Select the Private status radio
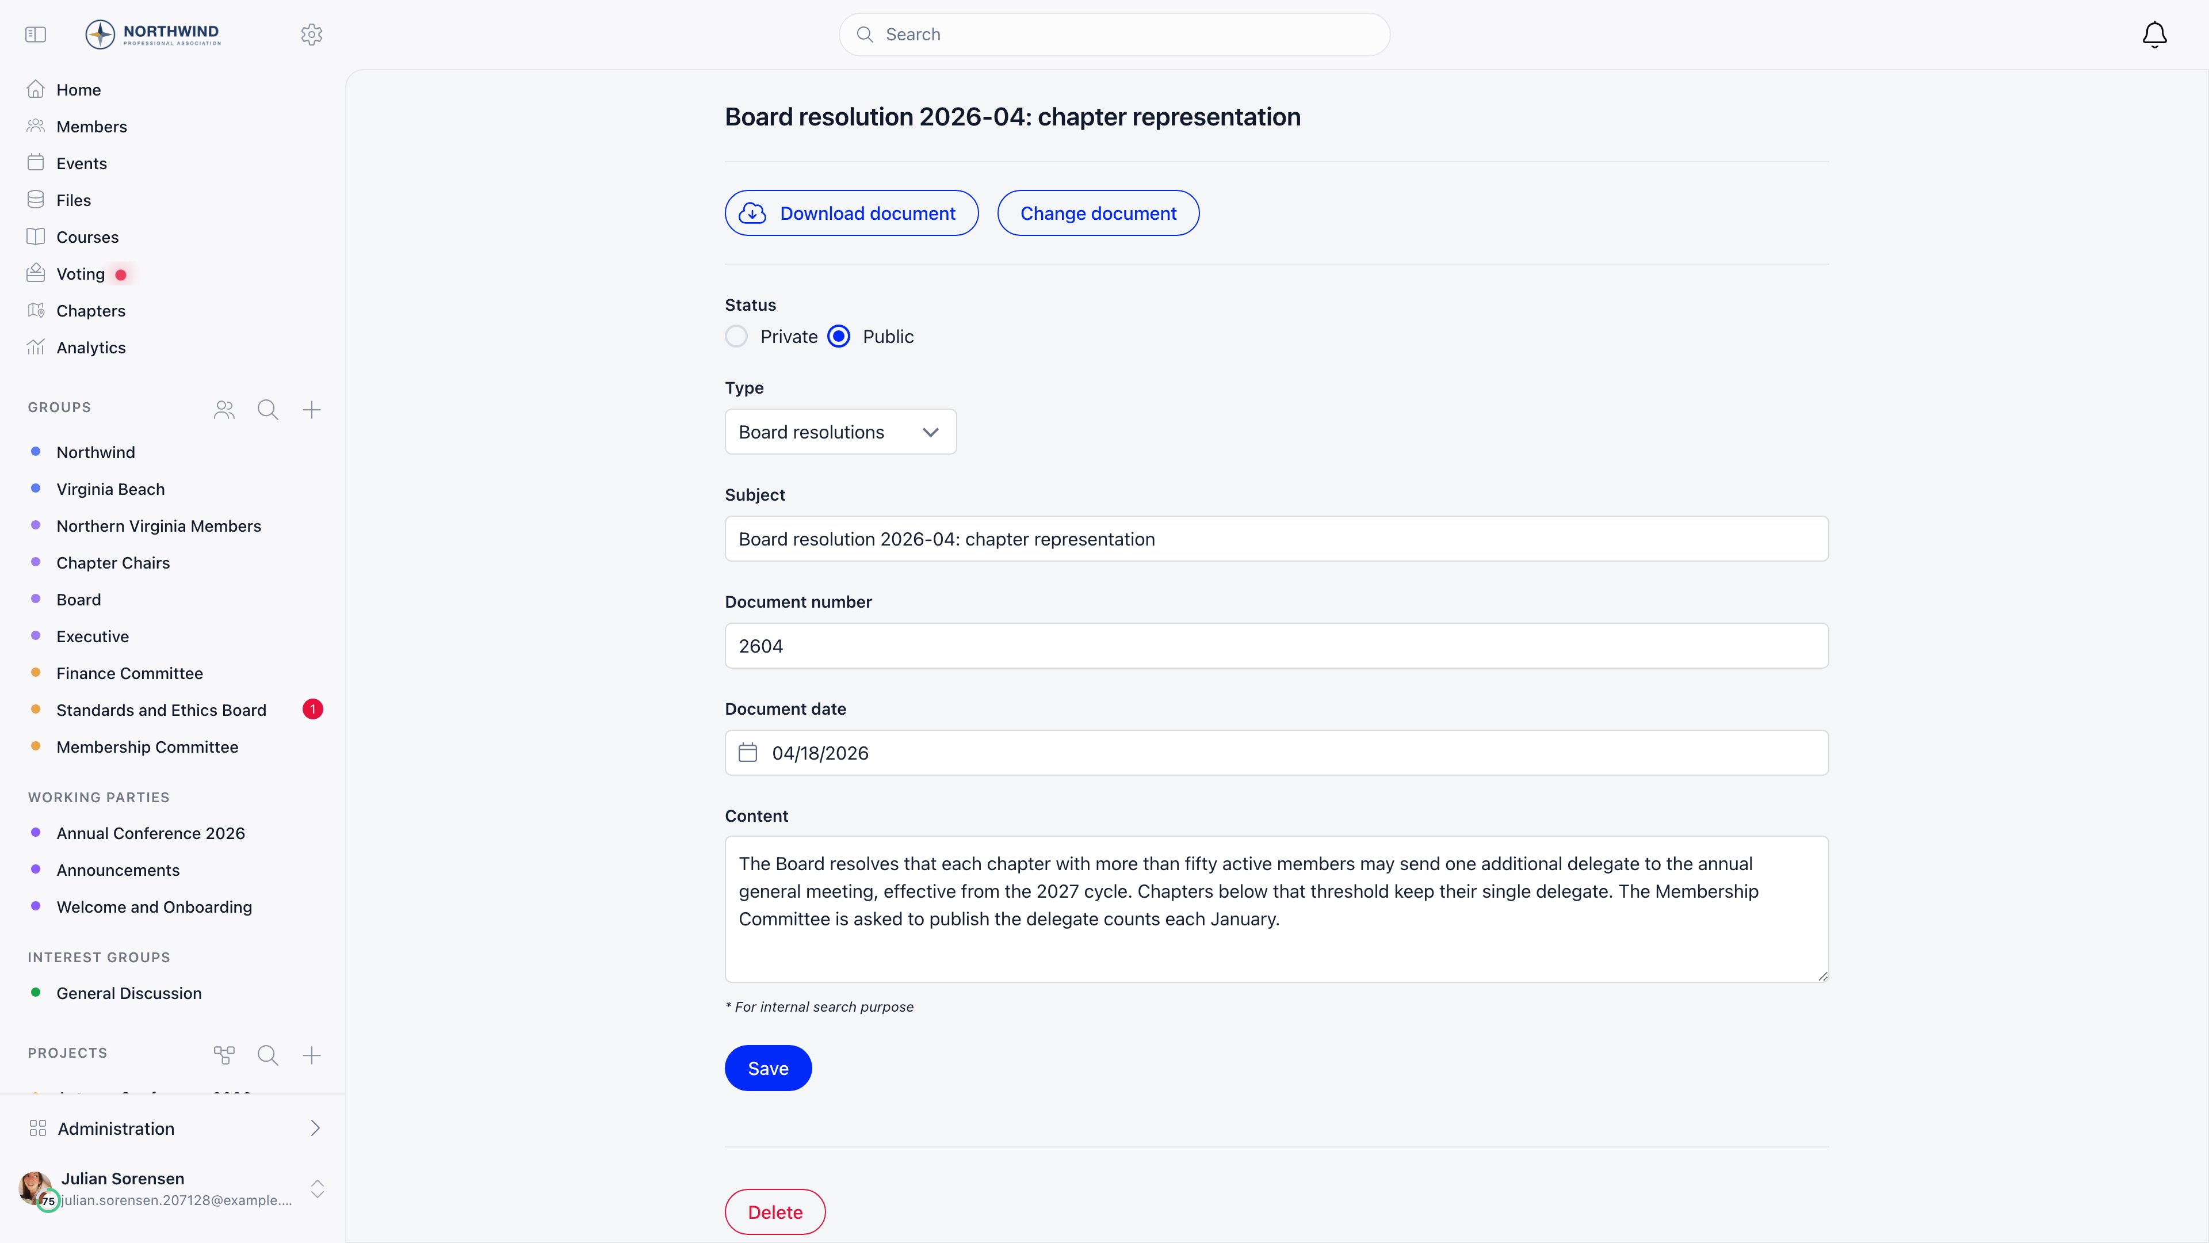2209x1243 pixels. click(x=736, y=336)
